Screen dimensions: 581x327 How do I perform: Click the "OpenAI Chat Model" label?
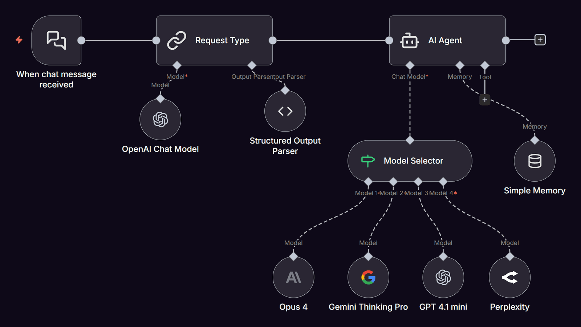coord(160,149)
